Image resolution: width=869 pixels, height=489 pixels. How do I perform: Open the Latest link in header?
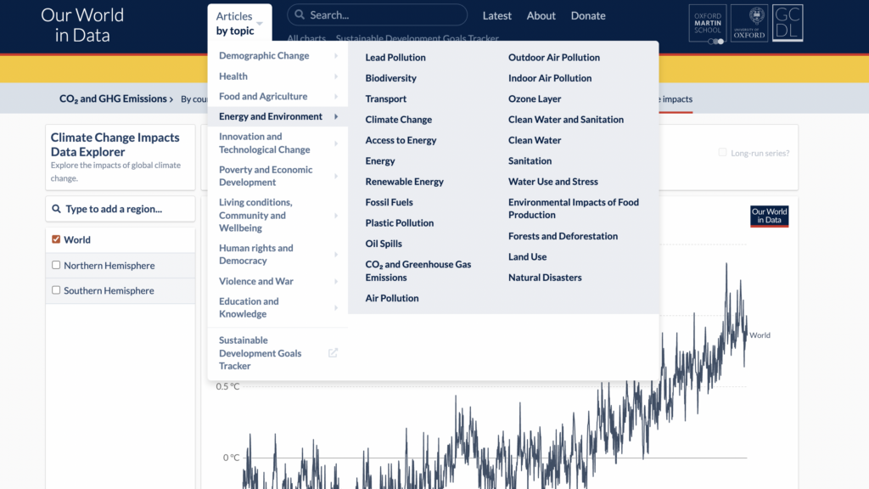coord(497,15)
